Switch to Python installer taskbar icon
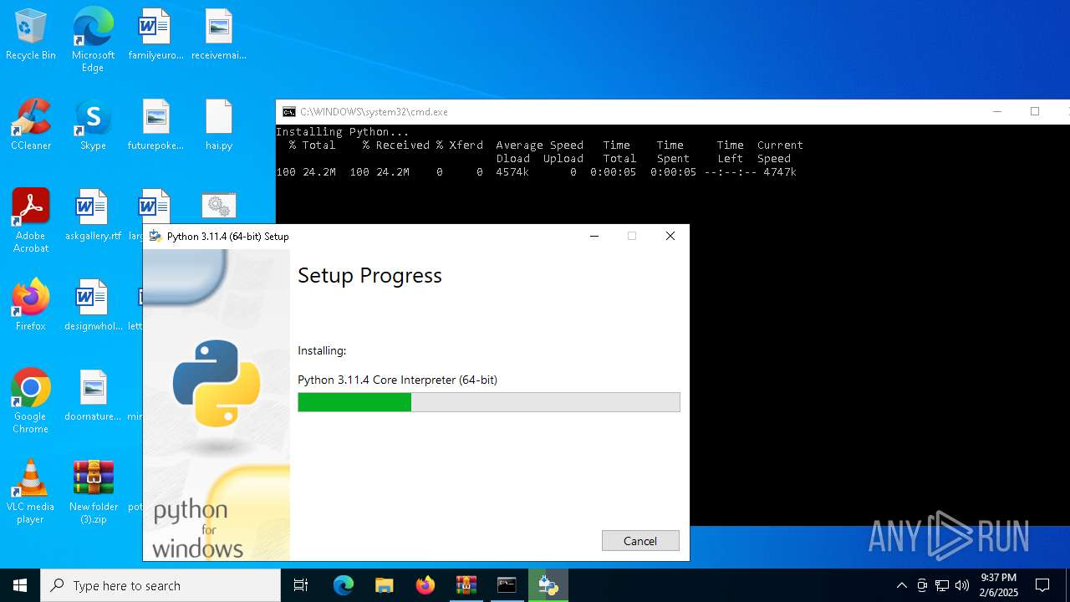Screen dimensions: 1070x602 pyautogui.click(x=548, y=585)
